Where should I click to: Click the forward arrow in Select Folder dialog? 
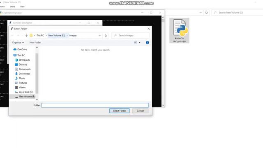(x=18, y=36)
